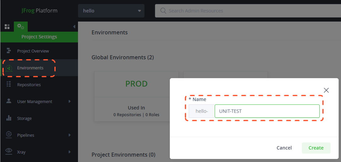Click the Environments sidebar icon
The width and height of the screenshot is (341, 162).
[9, 68]
